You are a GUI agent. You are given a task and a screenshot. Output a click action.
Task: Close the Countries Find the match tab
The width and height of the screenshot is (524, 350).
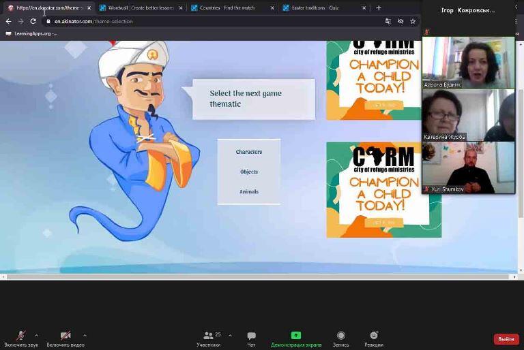(x=272, y=7)
